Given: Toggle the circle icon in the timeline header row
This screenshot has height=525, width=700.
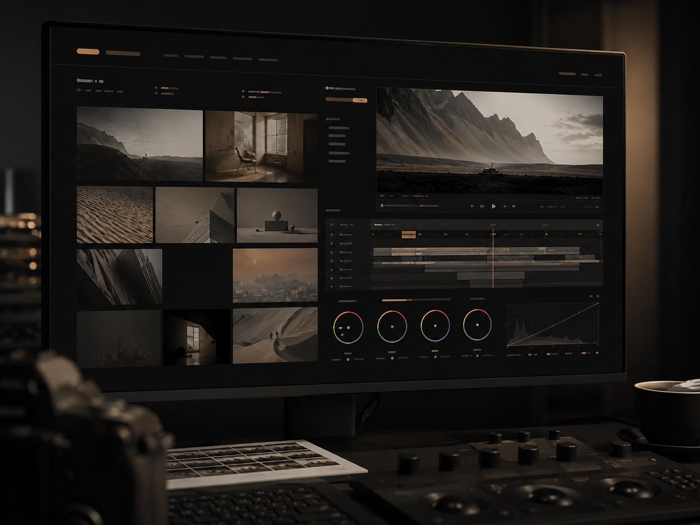Looking at the screenshot, I should (332, 225).
